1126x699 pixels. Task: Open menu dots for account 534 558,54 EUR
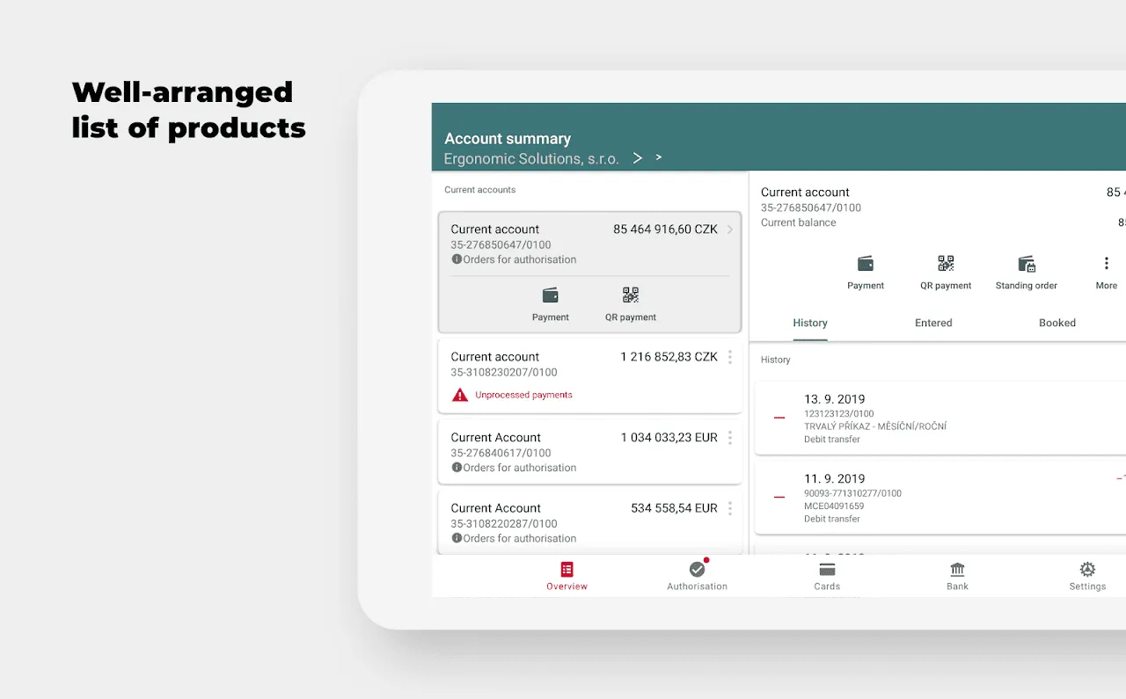pos(729,508)
